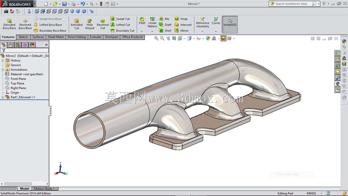Image resolution: width=348 pixels, height=196 pixels.
Task: Select Top Plane in the tree
Action: 15,83
